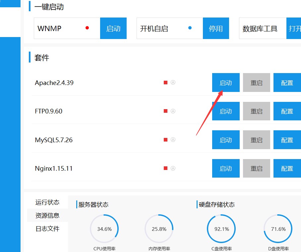
Task: Click the 一键启动 section heading
Action: [x=49, y=7]
